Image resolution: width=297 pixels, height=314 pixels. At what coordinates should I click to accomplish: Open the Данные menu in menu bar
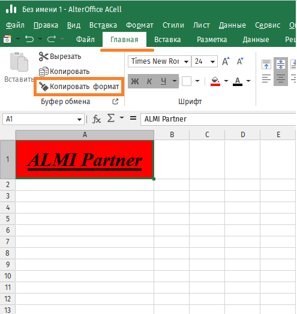tap(232, 25)
